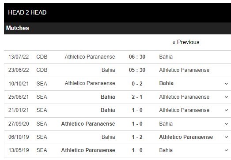Click the 0 - 2 score result

point(137,84)
